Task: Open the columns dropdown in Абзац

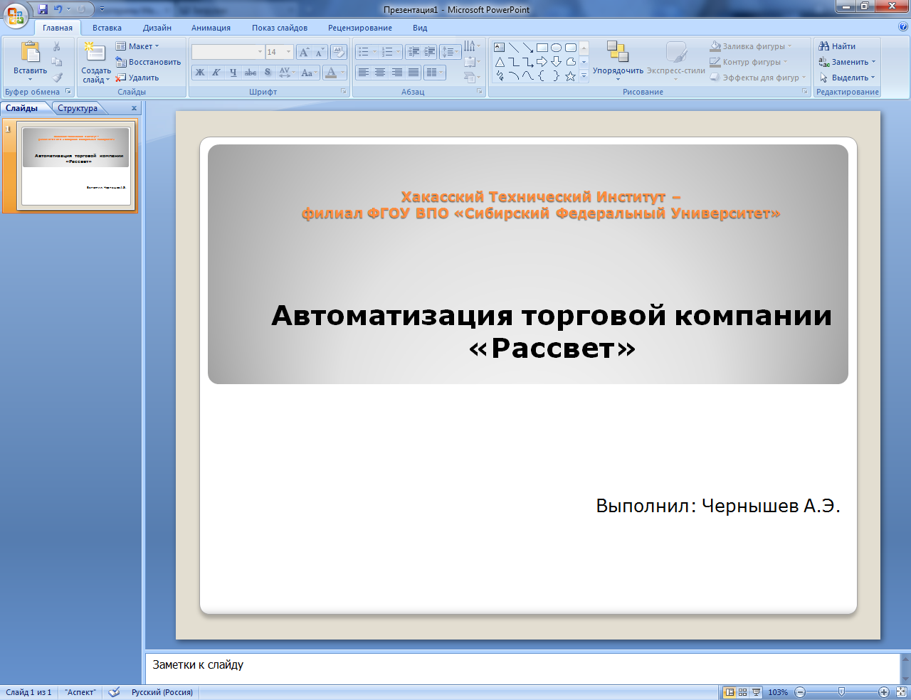Action: (434, 73)
